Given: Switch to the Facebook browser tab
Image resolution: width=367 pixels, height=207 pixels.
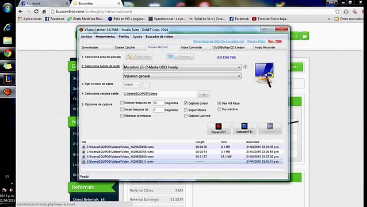Looking at the screenshot, I should [x=43, y=3].
